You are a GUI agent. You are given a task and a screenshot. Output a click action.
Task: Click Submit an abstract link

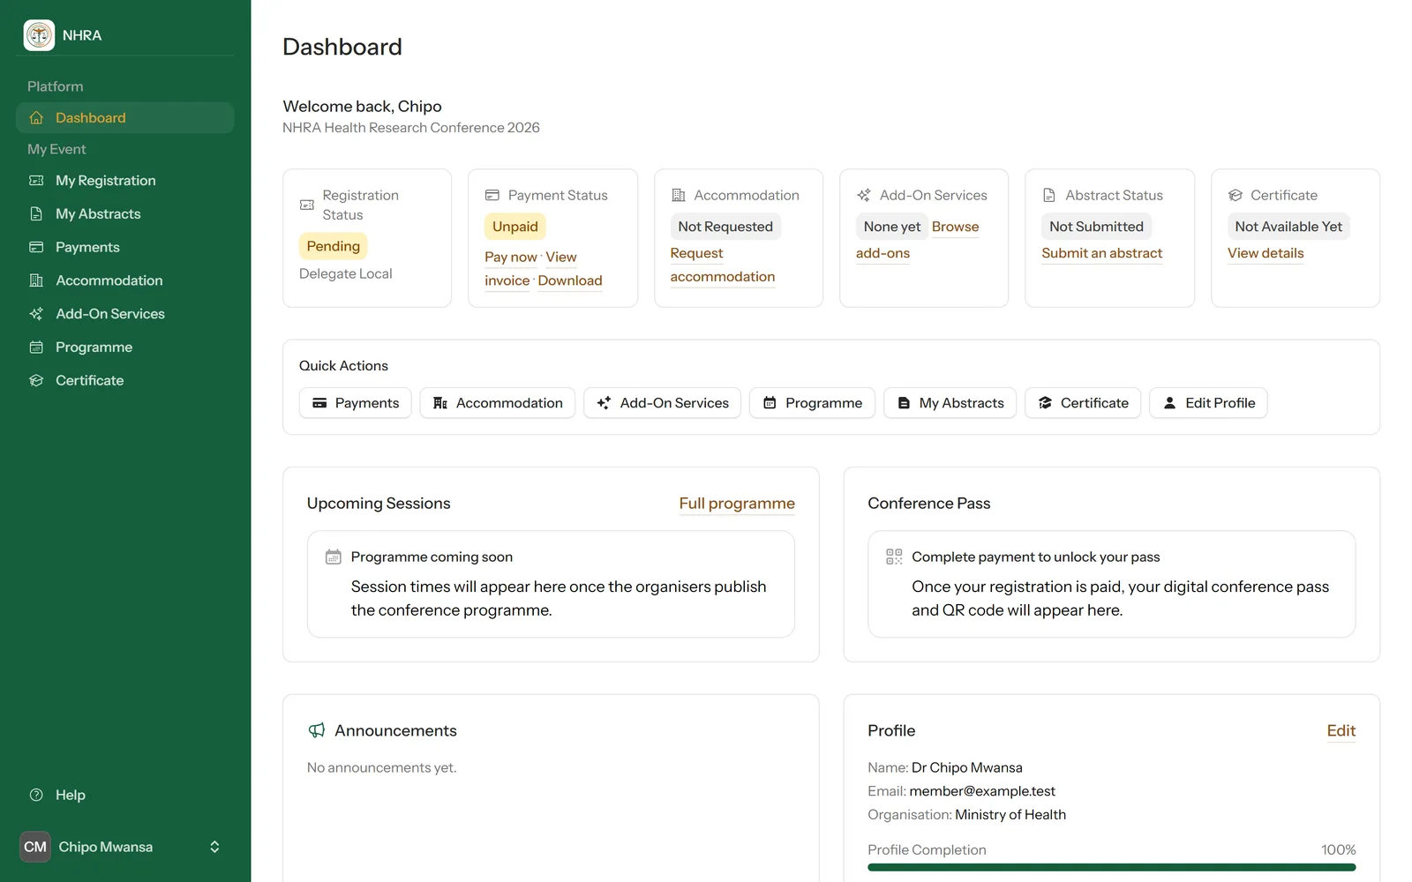(x=1101, y=254)
